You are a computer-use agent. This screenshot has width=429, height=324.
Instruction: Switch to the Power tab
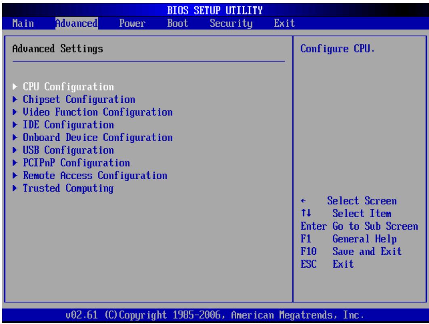point(132,23)
